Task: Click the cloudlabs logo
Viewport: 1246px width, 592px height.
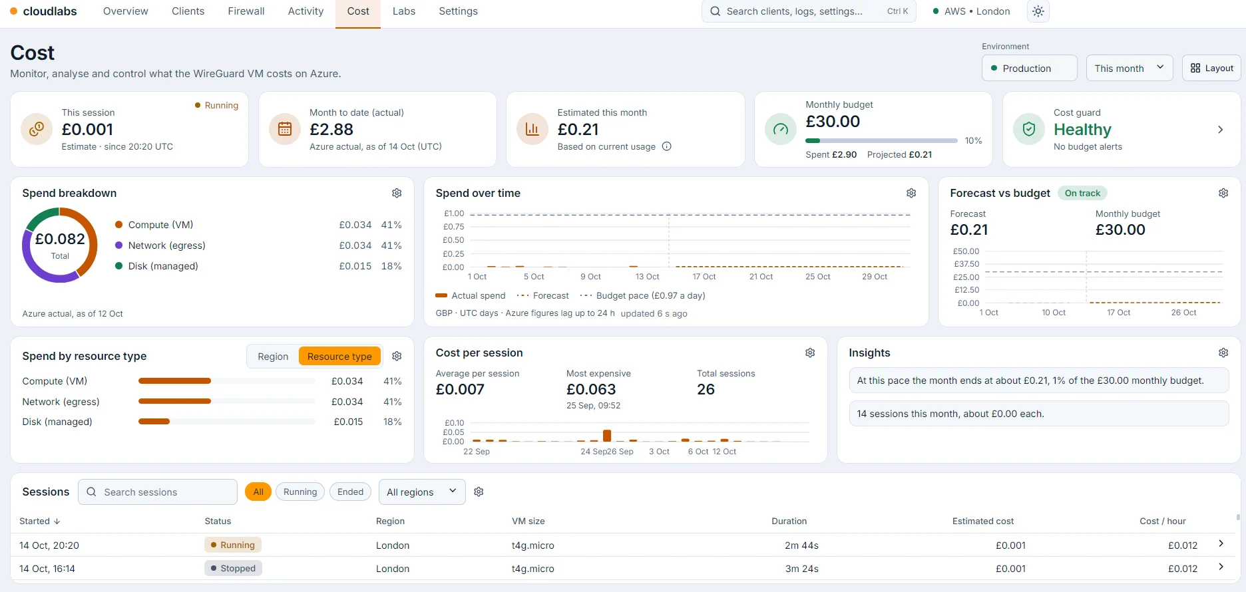Action: pos(43,11)
